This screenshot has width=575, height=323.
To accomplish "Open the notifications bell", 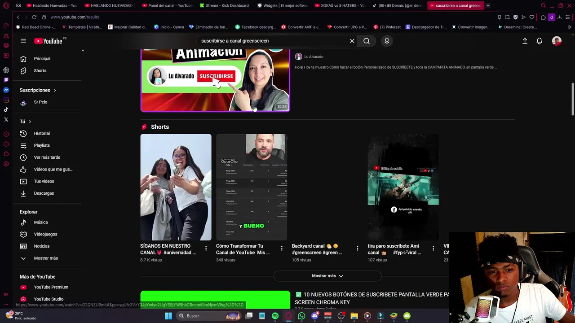I will click(x=539, y=41).
